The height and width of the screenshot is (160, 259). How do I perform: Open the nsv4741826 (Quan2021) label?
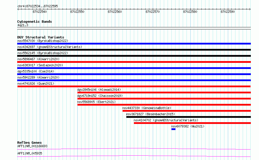36,83
